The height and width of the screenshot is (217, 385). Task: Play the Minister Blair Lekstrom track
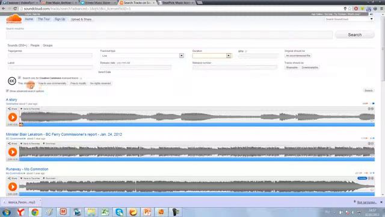click(x=13, y=152)
